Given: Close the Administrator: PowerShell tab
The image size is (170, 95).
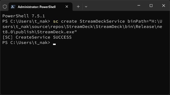Looking at the screenshot, I should point(67,7).
